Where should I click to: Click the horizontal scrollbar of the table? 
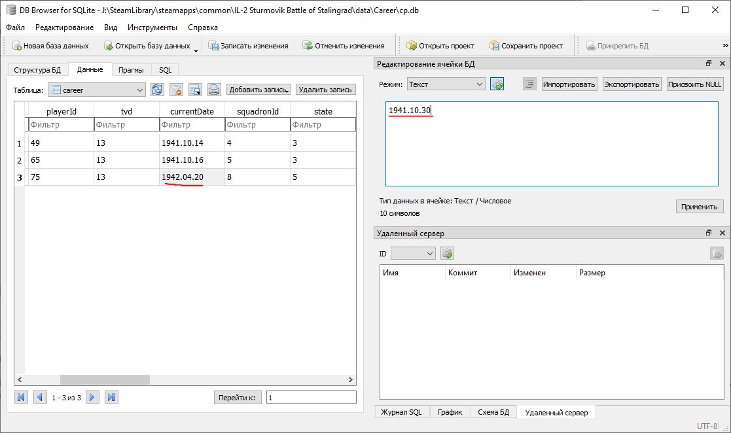pyautogui.click(x=105, y=380)
